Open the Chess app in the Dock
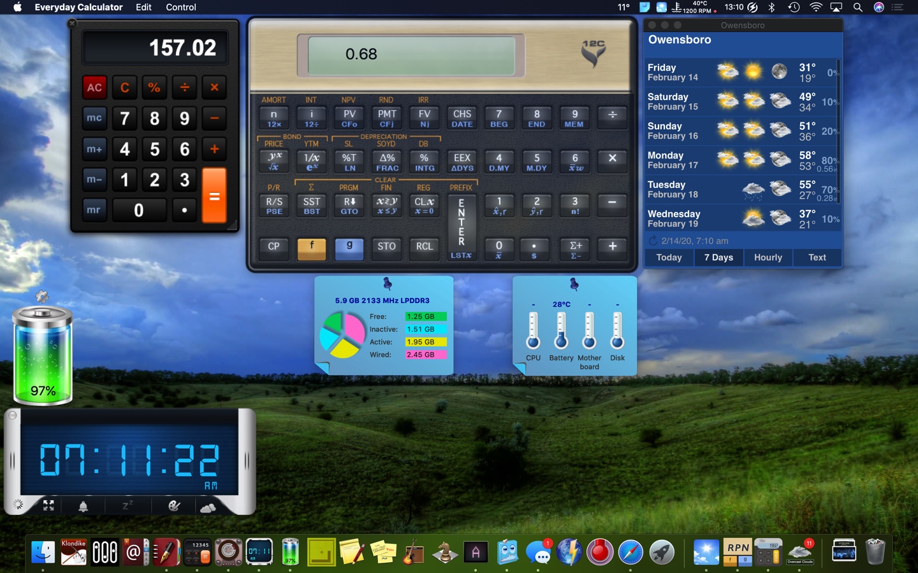The height and width of the screenshot is (573, 918). click(x=445, y=552)
